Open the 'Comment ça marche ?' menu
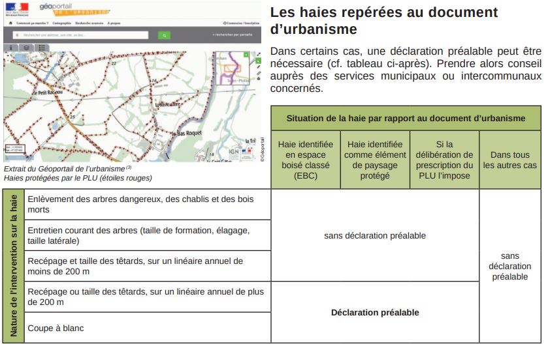The image size is (548, 348). pyautogui.click(x=33, y=23)
